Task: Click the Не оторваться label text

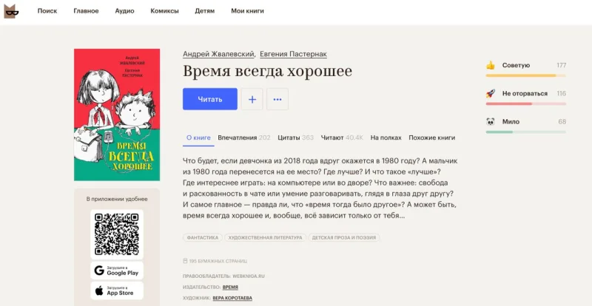Action: [525, 94]
